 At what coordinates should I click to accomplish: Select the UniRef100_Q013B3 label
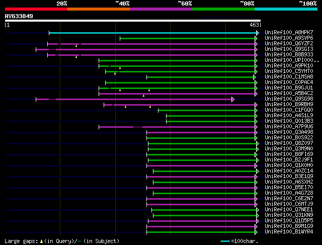(x=289, y=121)
